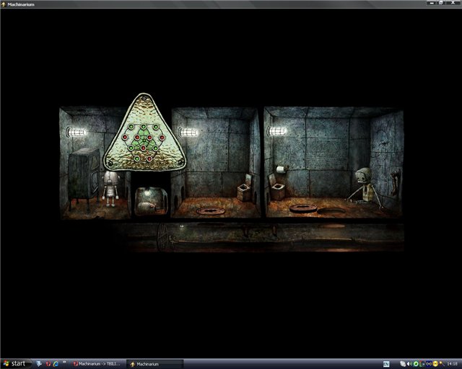Viewport: 462px width, 369px height.
Task: Click the green light in the puzzle's bottom row
Action: 137,159
